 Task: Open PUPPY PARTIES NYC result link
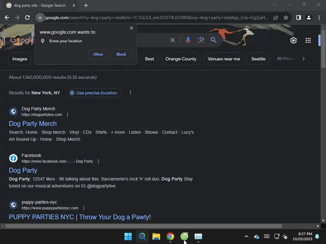(x=80, y=217)
